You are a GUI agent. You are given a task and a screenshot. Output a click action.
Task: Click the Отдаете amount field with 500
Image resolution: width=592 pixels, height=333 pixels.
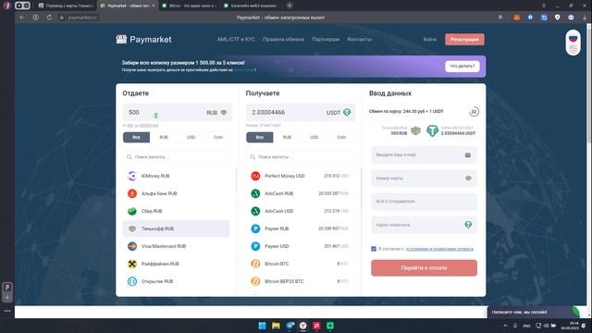tap(177, 113)
